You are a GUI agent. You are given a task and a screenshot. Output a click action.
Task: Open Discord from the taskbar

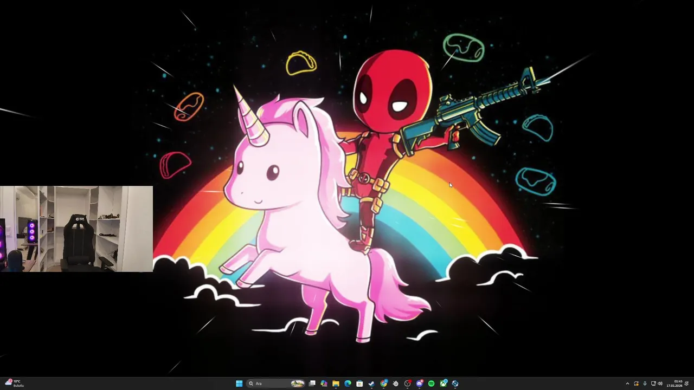point(420,383)
